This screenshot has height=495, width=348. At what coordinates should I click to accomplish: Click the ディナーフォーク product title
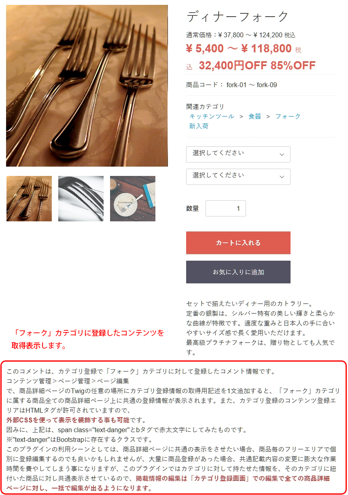click(x=238, y=17)
